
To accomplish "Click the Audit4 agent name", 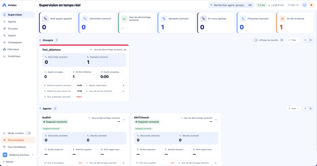I will pyautogui.click(x=46, y=118).
